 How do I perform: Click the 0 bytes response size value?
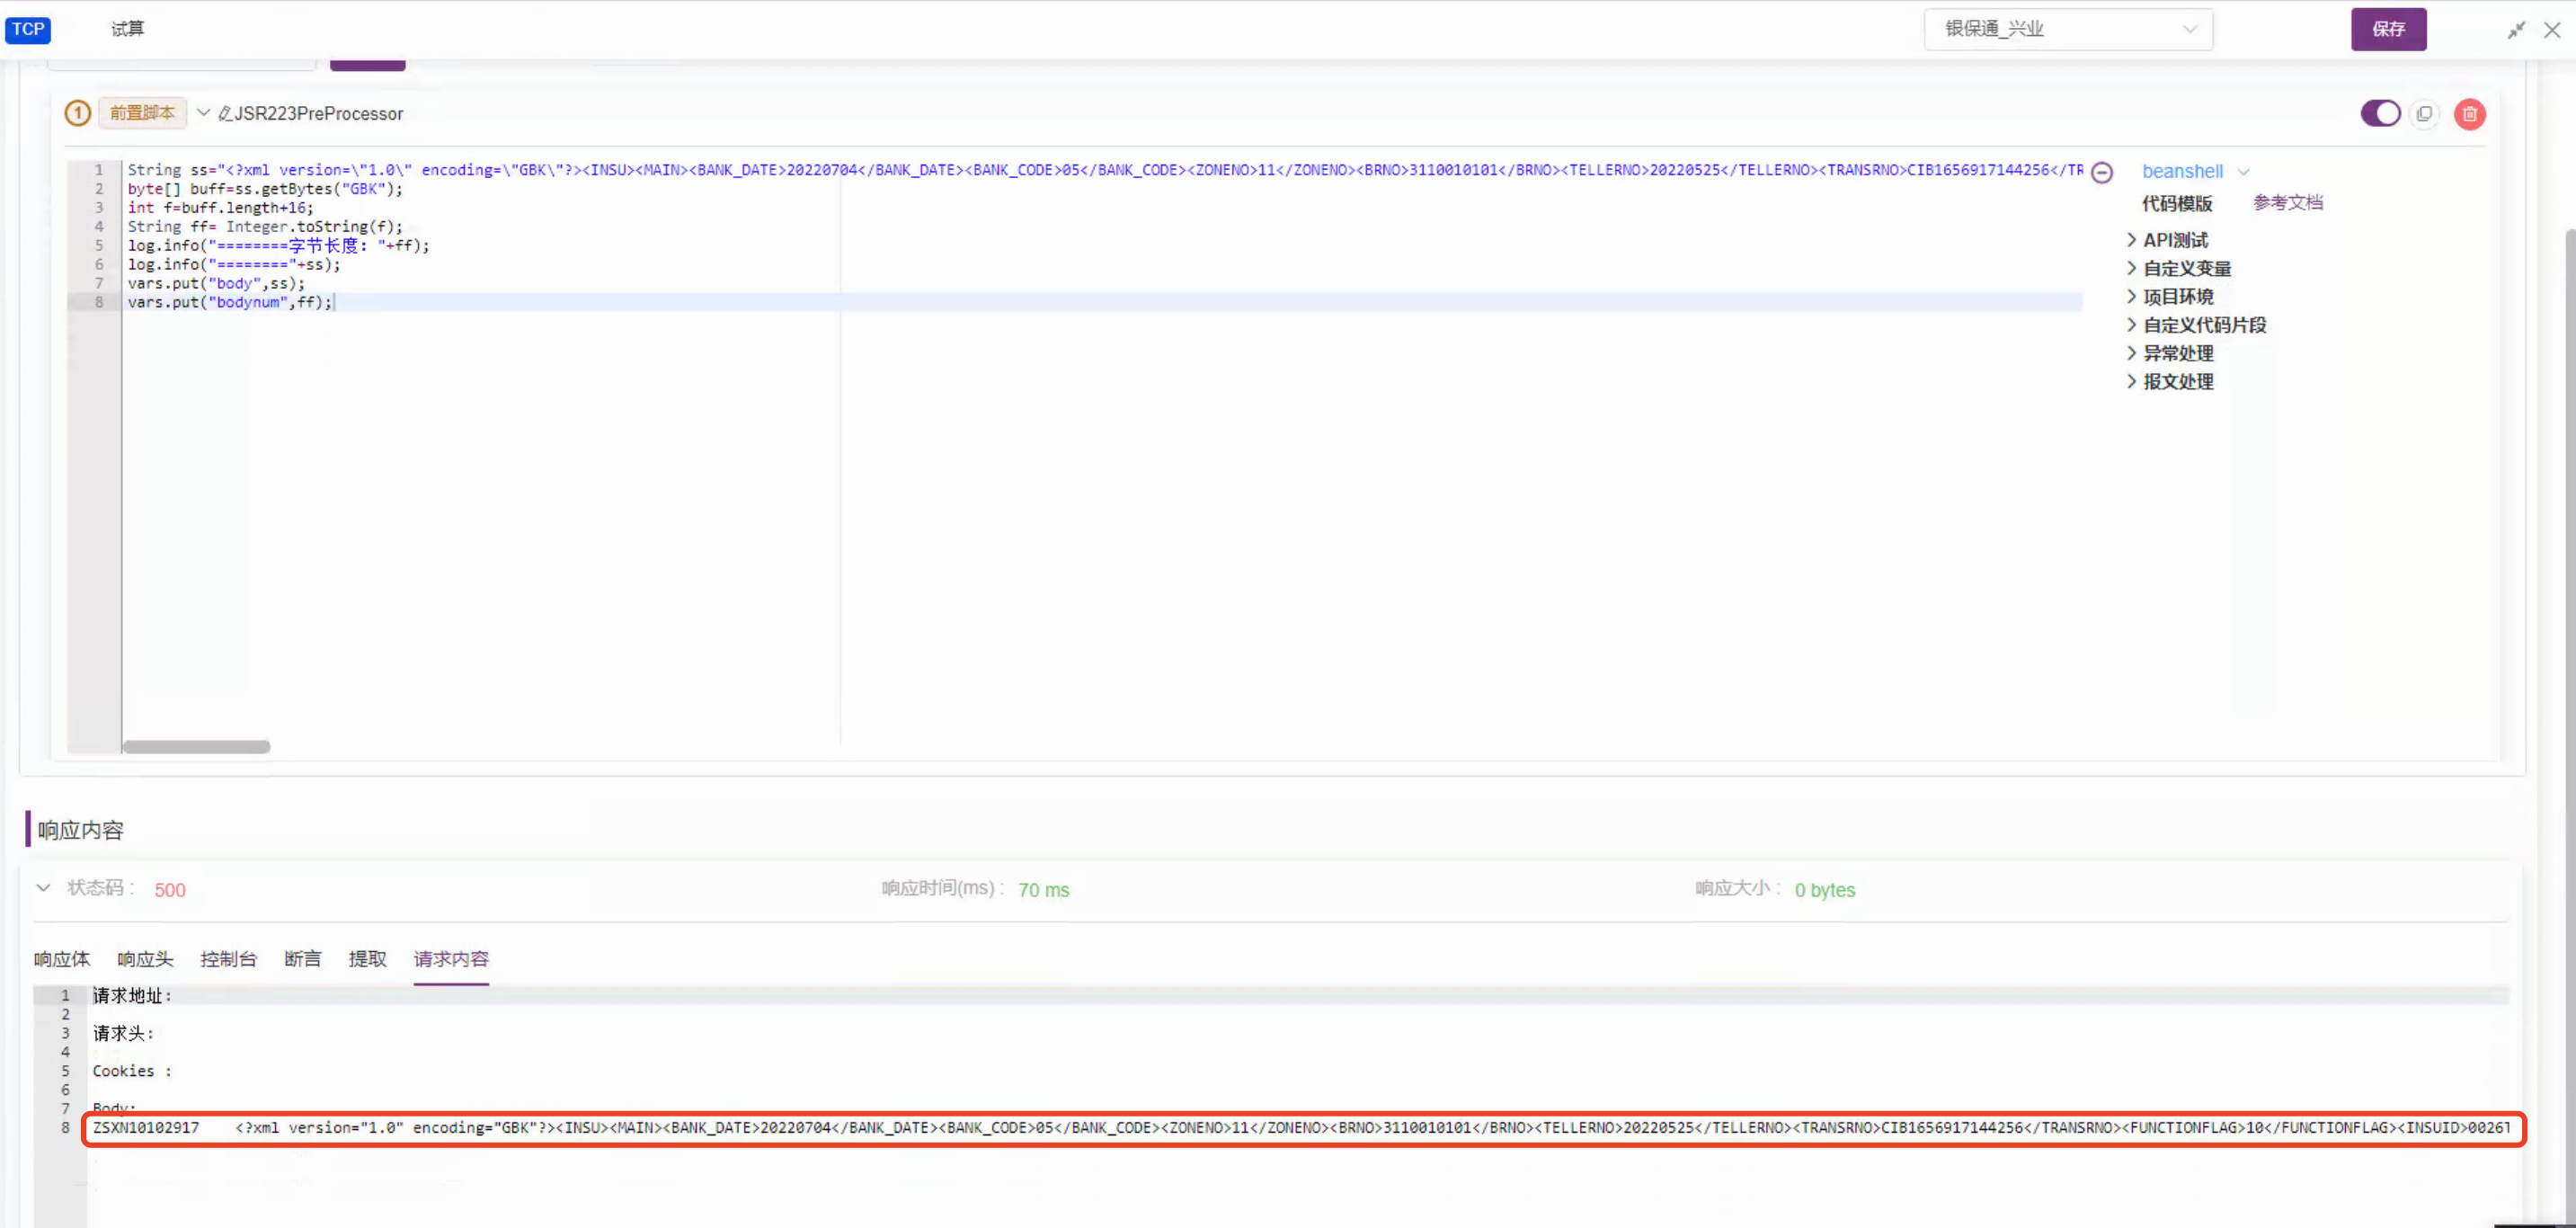(1824, 890)
